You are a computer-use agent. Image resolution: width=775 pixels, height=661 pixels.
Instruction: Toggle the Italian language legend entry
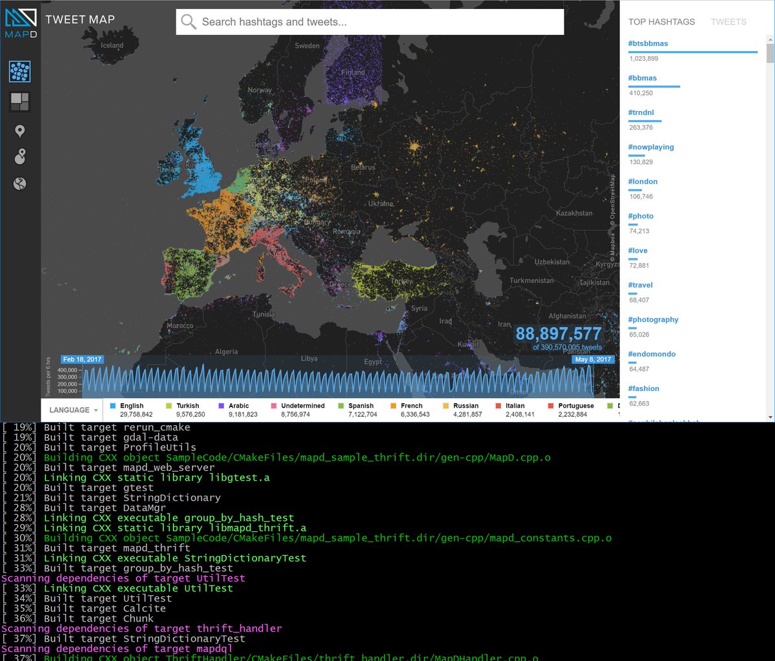[x=515, y=410]
